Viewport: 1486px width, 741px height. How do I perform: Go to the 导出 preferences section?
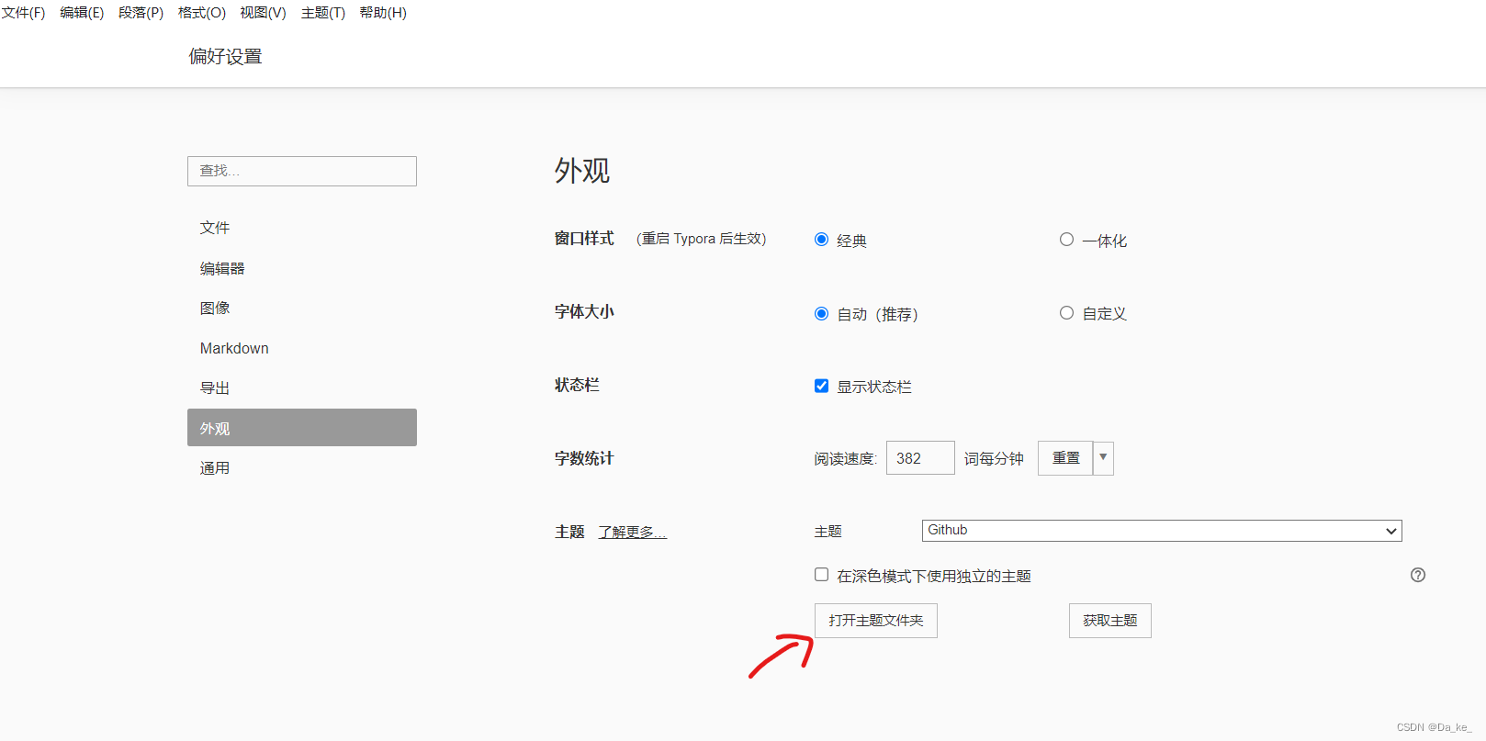pyautogui.click(x=302, y=387)
